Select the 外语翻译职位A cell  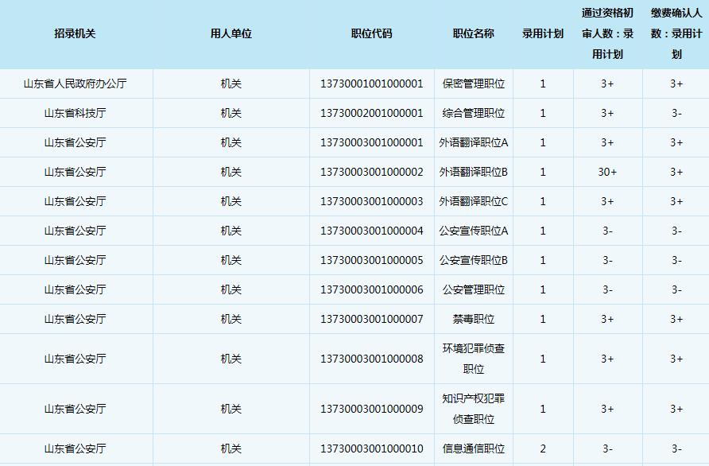point(474,142)
